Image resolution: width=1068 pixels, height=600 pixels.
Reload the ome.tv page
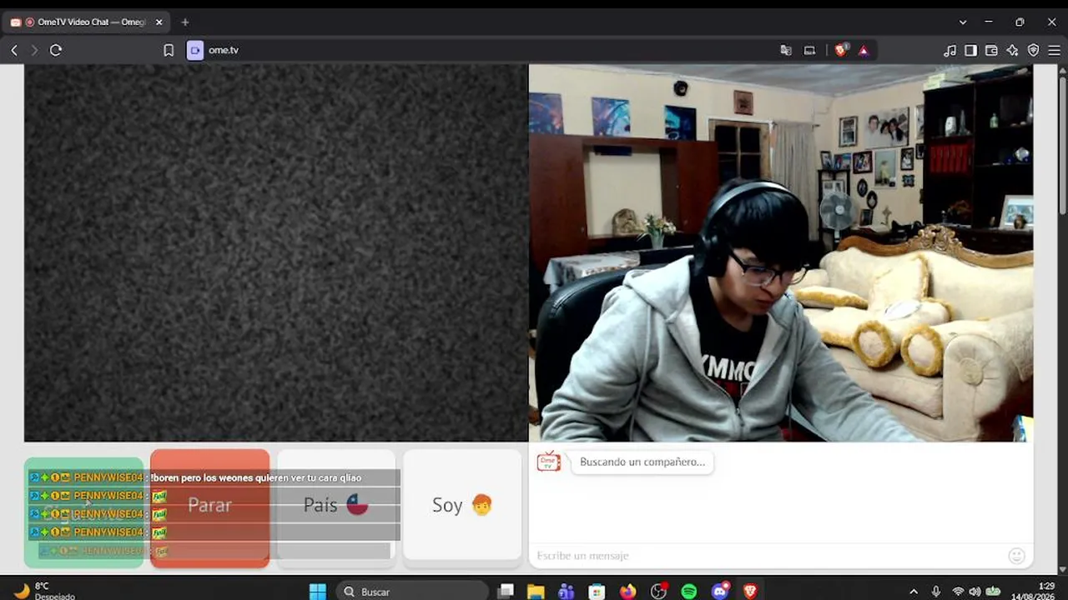pos(56,50)
